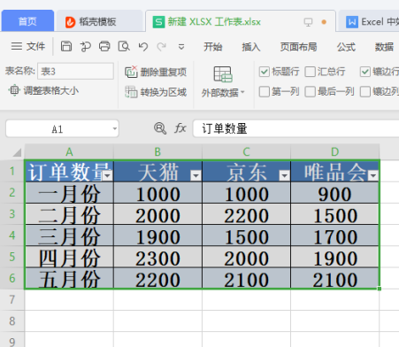Open the 外部数据 dropdown

(223, 81)
